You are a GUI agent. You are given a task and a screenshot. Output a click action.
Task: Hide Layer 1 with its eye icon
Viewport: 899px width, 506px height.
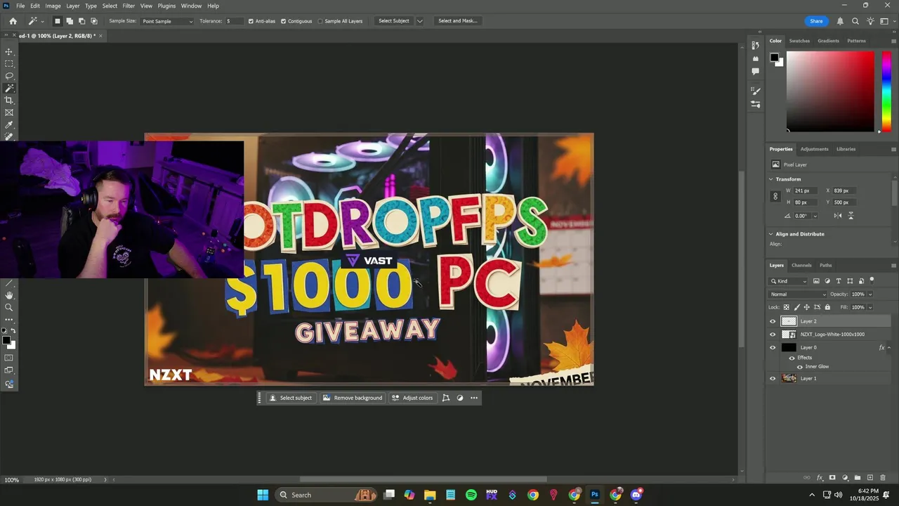coord(773,378)
